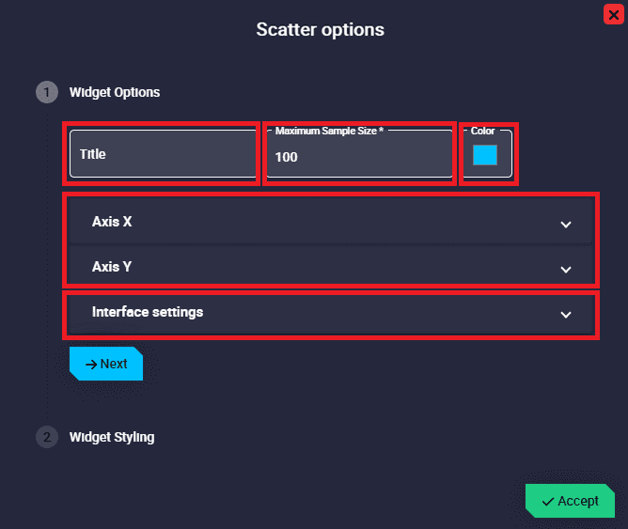Expand the Axis X section
This screenshot has width=628, height=529.
pos(282,223)
